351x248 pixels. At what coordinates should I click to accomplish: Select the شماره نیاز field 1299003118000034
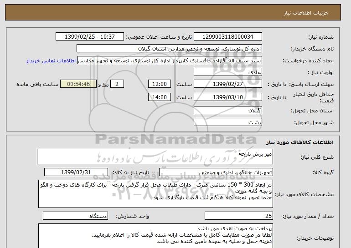227,37
